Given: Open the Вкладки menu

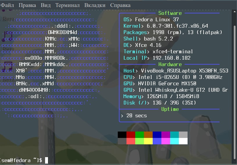Looking at the screenshot, I should [95, 5].
